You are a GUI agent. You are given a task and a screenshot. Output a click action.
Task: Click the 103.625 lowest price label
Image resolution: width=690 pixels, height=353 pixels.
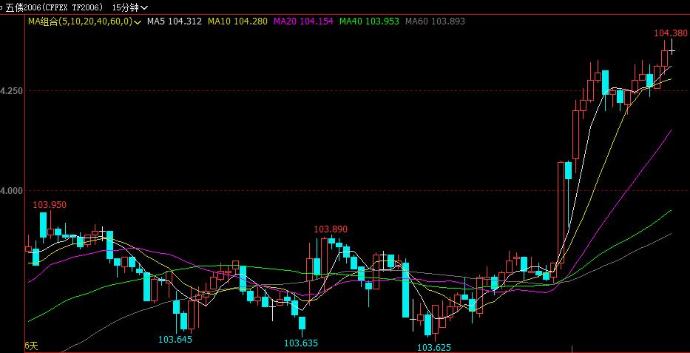(x=434, y=347)
